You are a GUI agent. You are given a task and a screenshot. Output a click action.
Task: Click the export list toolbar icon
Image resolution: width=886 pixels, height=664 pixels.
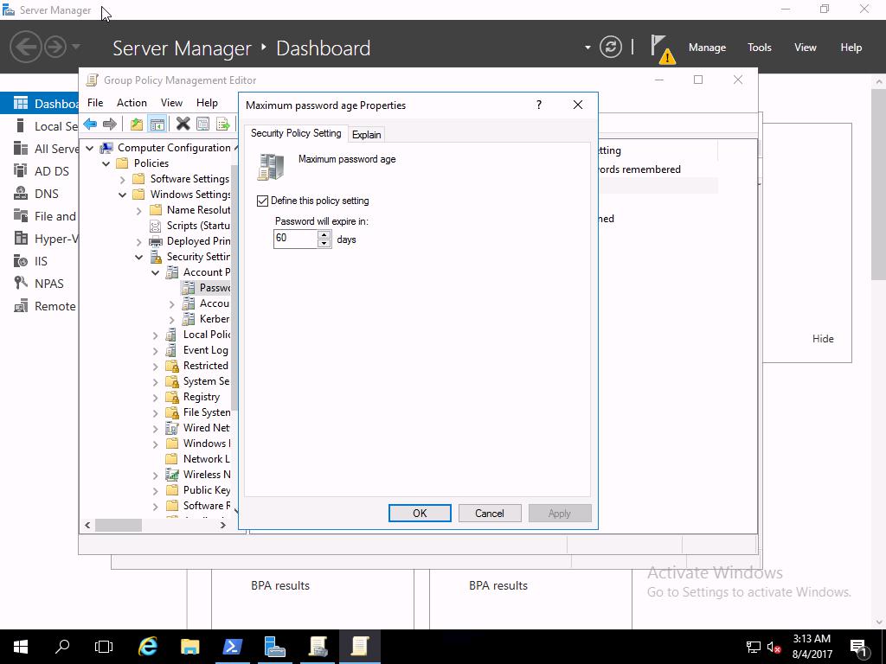tap(223, 124)
